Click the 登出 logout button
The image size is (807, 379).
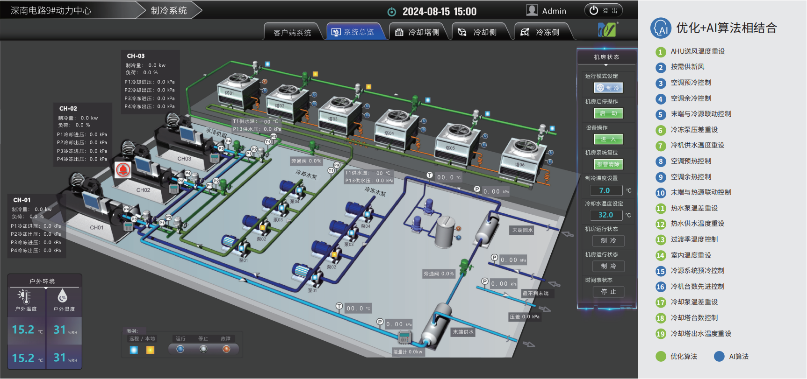point(604,11)
